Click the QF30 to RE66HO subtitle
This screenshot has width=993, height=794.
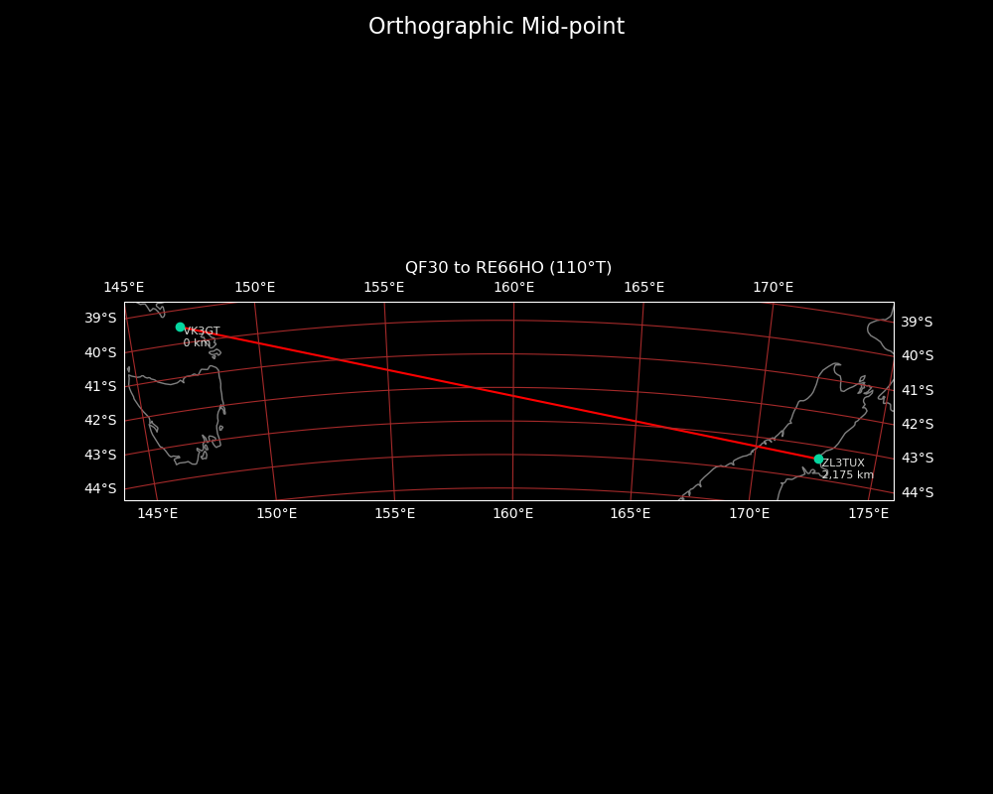(508, 268)
